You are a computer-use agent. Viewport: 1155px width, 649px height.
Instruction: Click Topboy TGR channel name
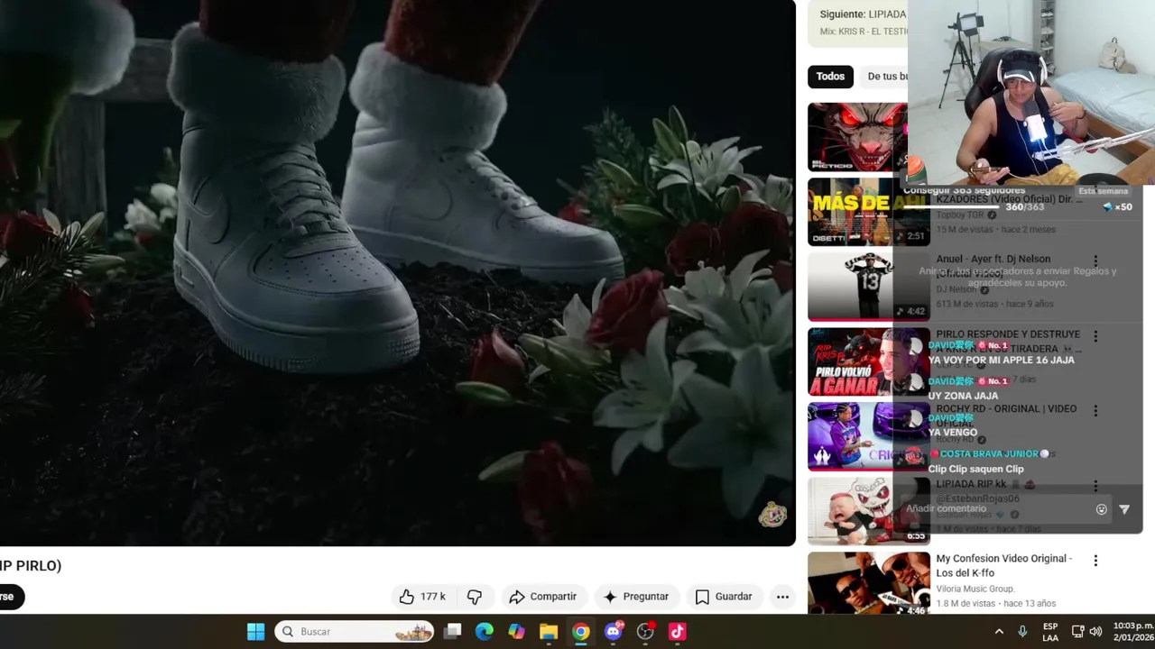pos(960,215)
